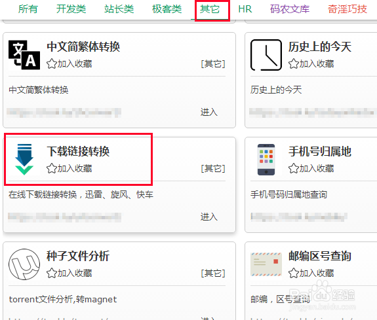This screenshot has width=377, height=320.
Task: Click description 在线下载链接转换，迅雷、旋风、快车
Action: pos(81,194)
